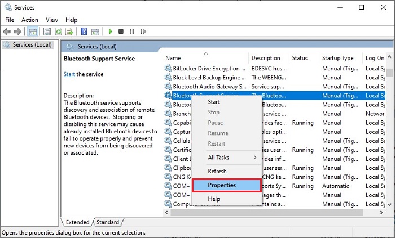Sort by the Startup Type column header
The image size is (395, 238).
(x=341, y=58)
